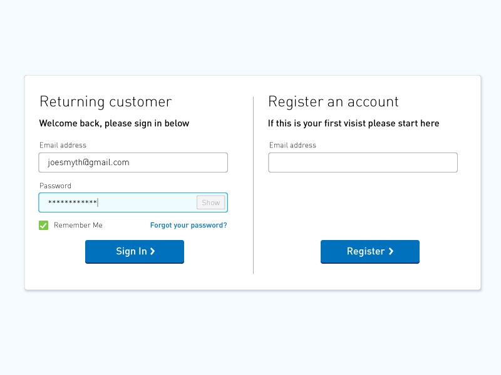
Task: Click the joesmyth@gmail.com text in email field
Action: click(x=88, y=162)
